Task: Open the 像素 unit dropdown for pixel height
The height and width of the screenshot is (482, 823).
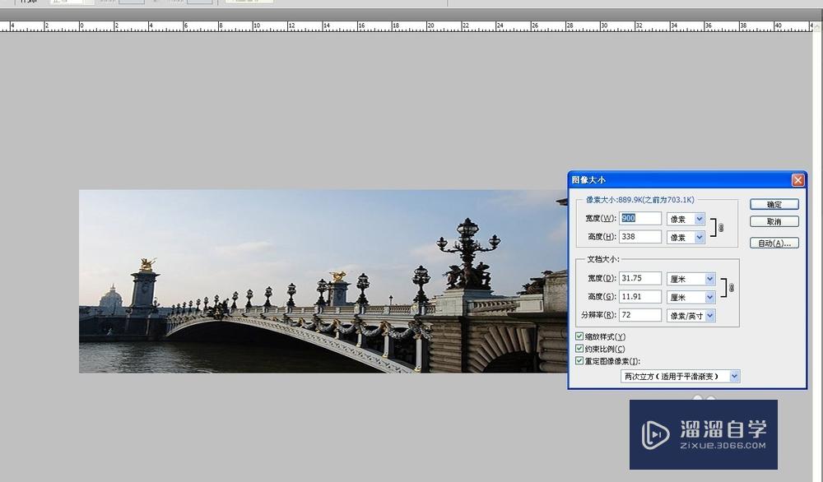Action: (x=686, y=238)
